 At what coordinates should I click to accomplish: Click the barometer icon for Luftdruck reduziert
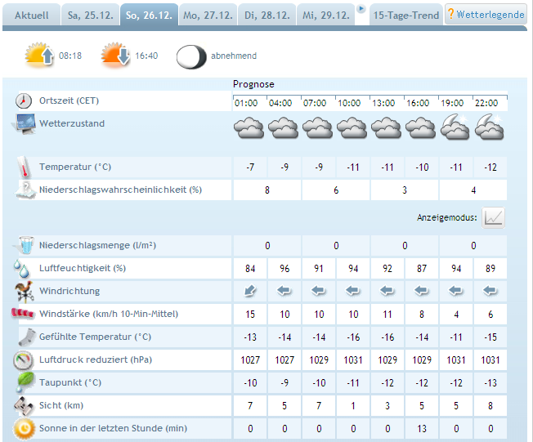pos(23,360)
